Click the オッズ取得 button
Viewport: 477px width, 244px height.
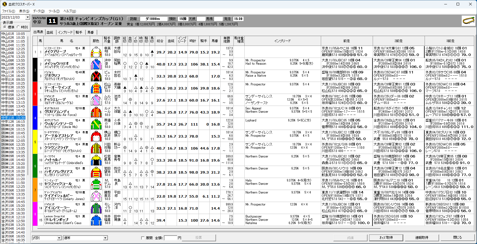pos(386,238)
